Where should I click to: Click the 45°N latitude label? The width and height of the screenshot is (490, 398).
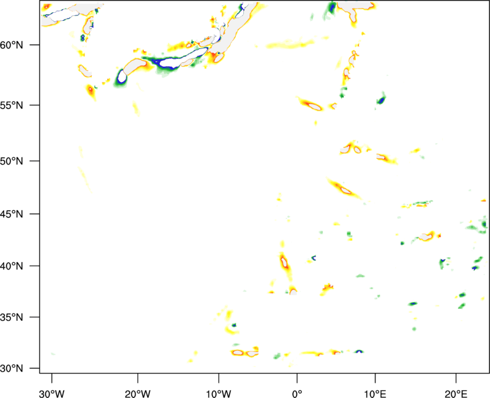click(12, 214)
